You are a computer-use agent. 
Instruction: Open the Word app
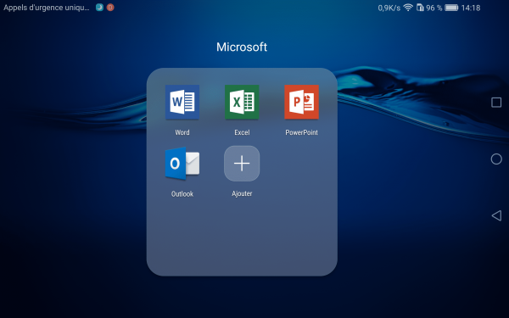click(182, 102)
